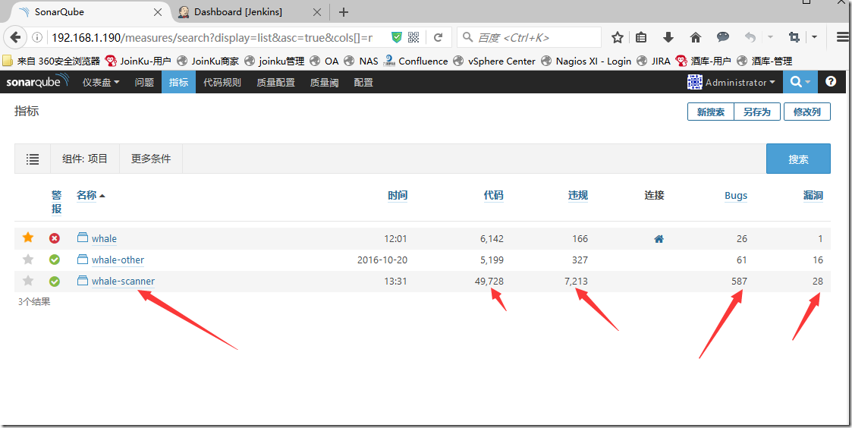The height and width of the screenshot is (428, 852).
Task: Click the site info icon in address bar
Action: [x=37, y=37]
